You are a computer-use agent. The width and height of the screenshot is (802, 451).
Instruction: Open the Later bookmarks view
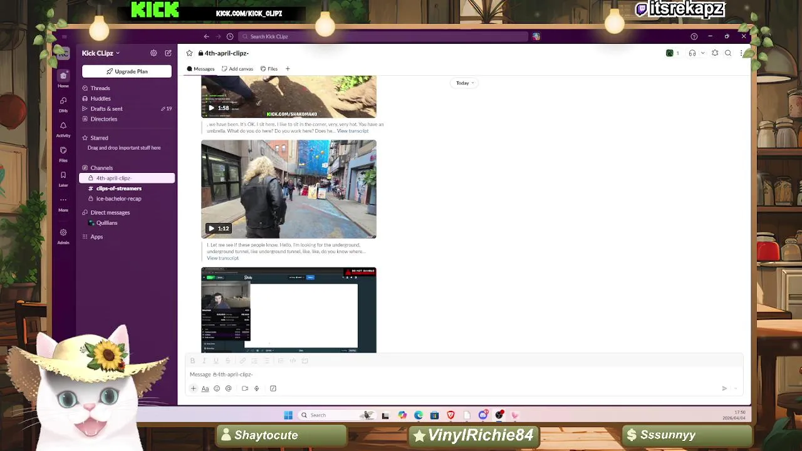click(x=63, y=179)
